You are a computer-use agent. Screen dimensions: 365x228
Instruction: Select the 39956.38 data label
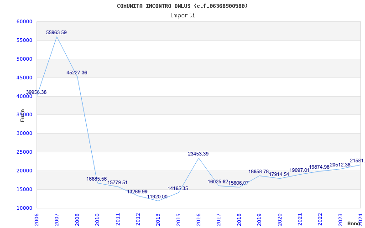(36, 93)
